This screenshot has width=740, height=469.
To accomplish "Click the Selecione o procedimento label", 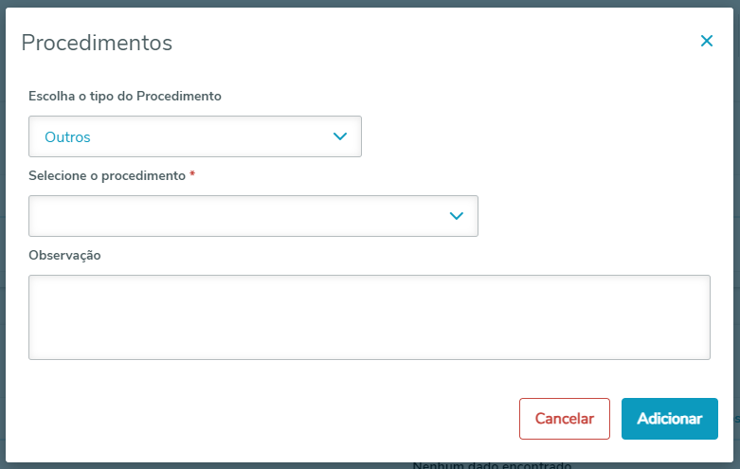I will point(107,175).
